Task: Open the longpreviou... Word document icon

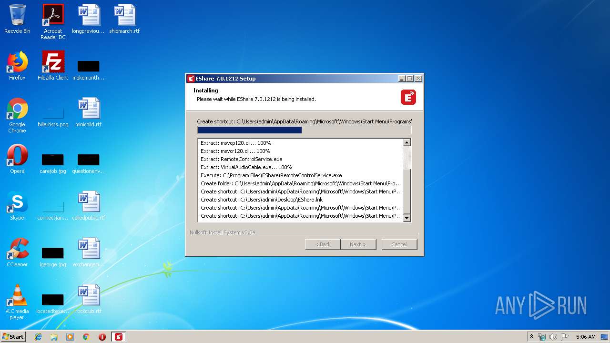Action: (89, 19)
